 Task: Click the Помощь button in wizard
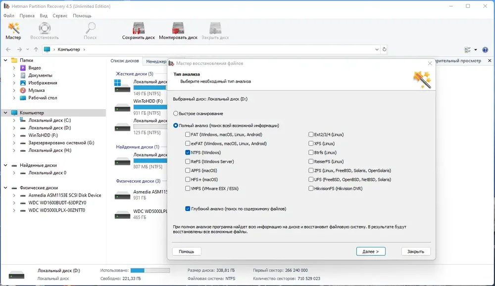(187, 251)
